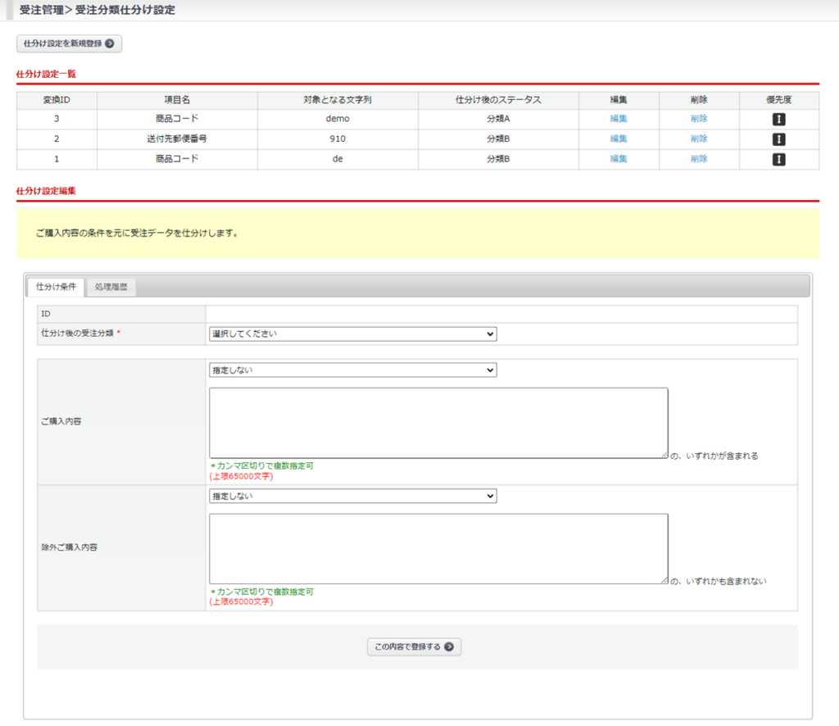Viewport: 839px width, 726px height.
Task: Click 編集 link for ID 1 row
Action: [619, 159]
